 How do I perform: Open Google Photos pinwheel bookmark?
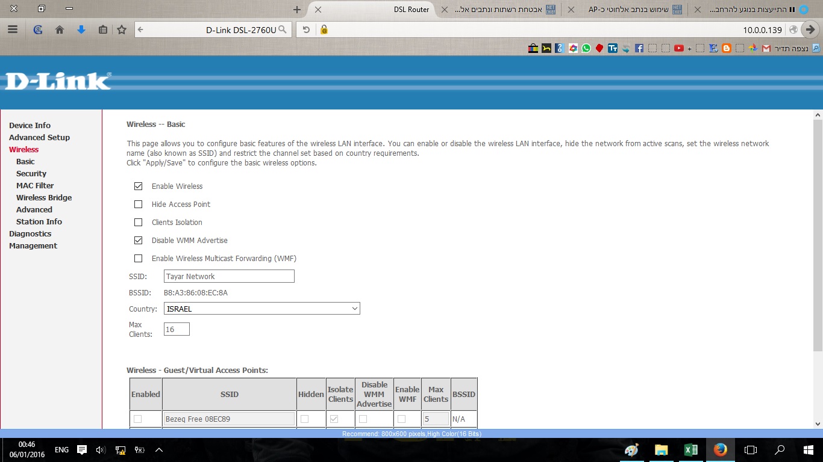click(753, 48)
